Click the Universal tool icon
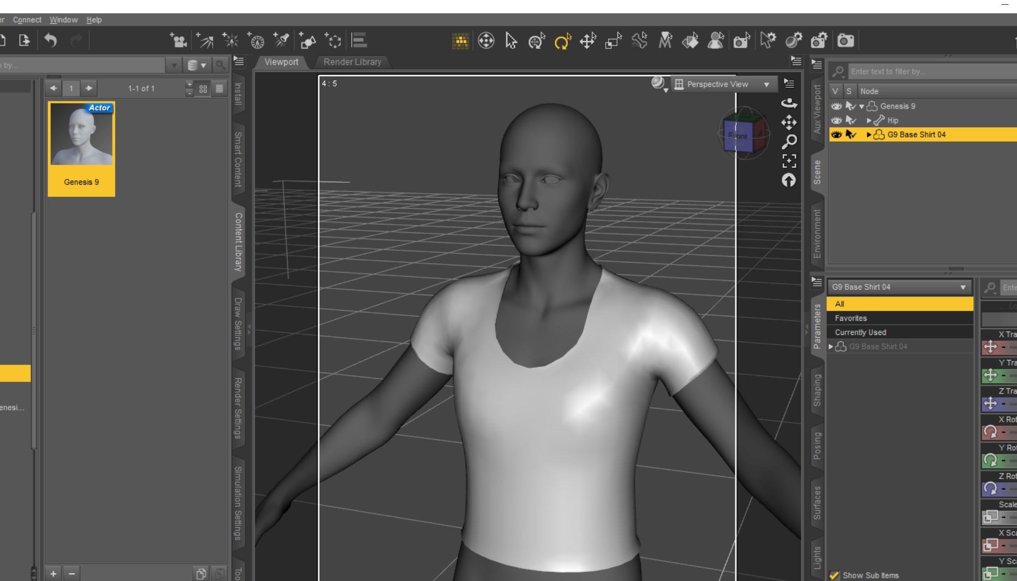 coord(537,42)
